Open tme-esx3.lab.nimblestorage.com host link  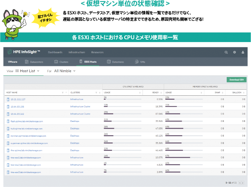point(26,172)
